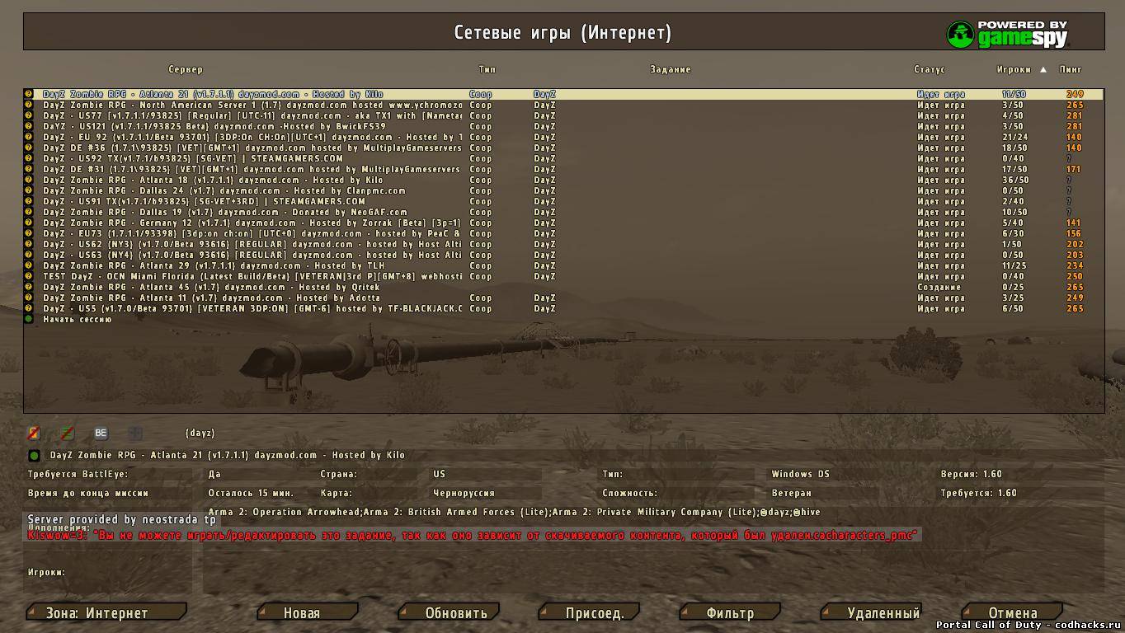Select DayZ US63 (NY4) server row

pyautogui.click(x=563, y=256)
